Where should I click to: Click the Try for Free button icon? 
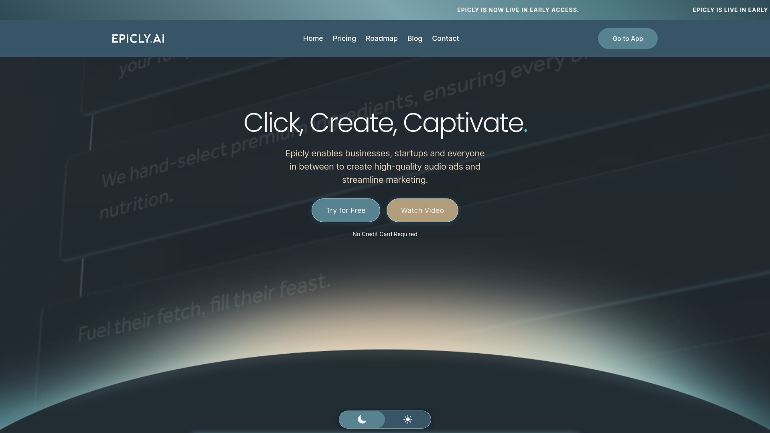coord(345,210)
